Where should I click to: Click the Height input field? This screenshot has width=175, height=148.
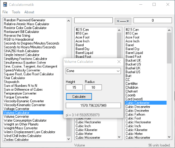[74, 88]
